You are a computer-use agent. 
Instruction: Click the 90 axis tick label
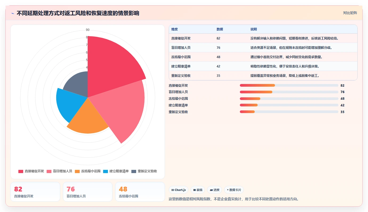(x=88, y=30)
